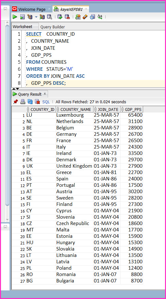Run the statement with the green play icon
Screen dimensions: 166x299
click(x=15, y=17)
